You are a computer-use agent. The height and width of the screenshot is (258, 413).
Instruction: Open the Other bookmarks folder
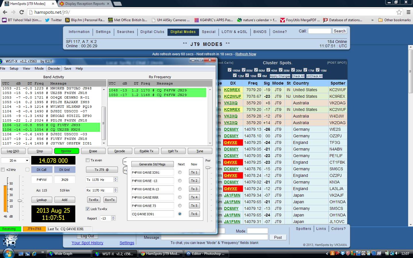pos(394,20)
